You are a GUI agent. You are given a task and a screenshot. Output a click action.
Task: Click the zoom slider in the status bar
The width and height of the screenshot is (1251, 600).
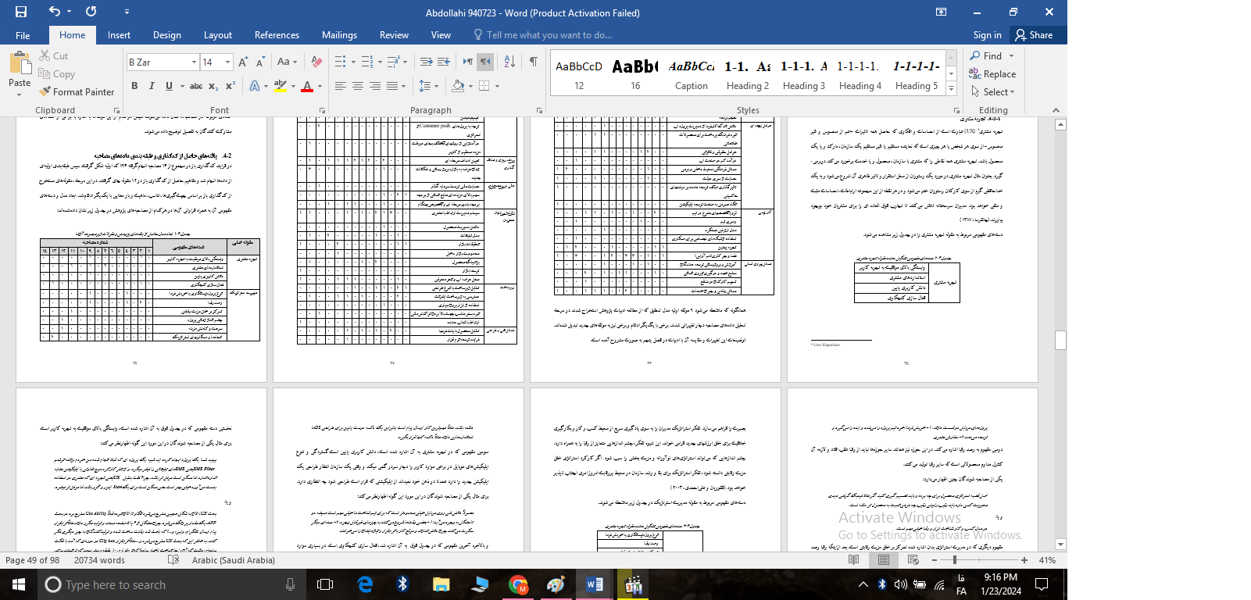(955, 560)
